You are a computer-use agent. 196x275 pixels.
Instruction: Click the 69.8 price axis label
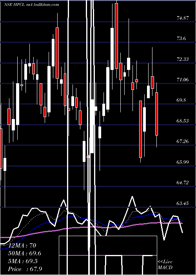pyautogui.click(x=181, y=100)
